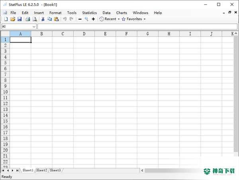Image resolution: width=239 pixels, height=180 pixels.
Task: Click the Paste clipboard icon
Action: 57,19
